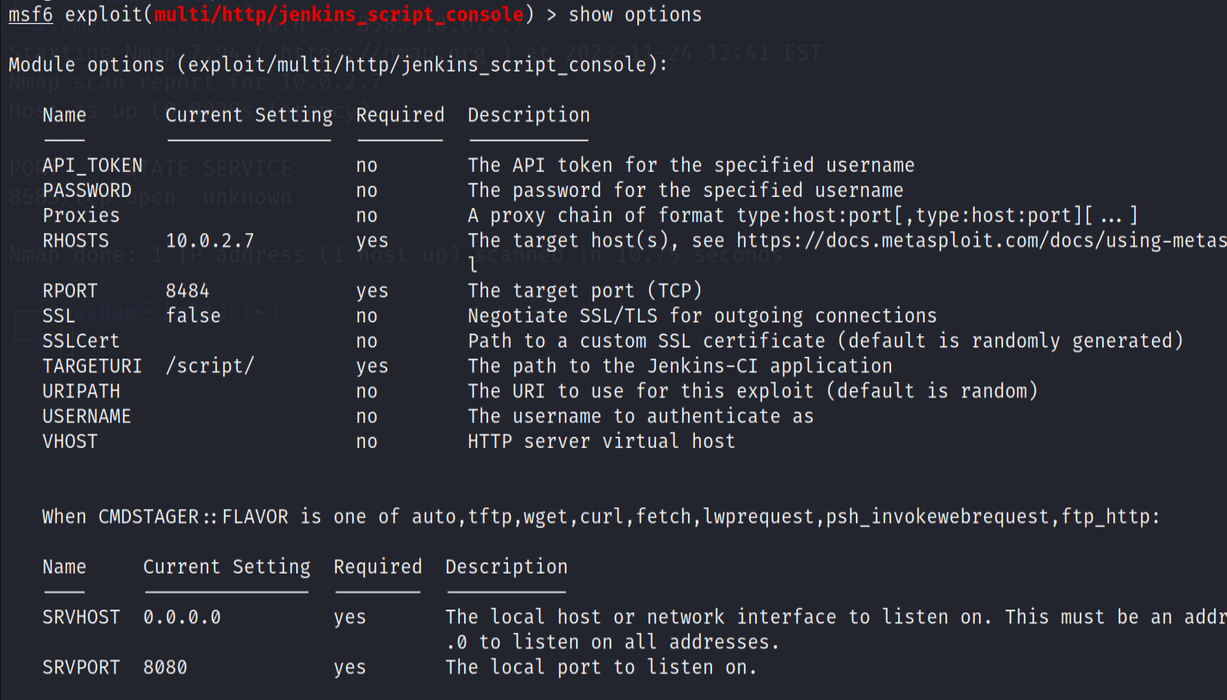The width and height of the screenshot is (1227, 700).
Task: Select the RHOSTS option name
Action: tap(76, 240)
